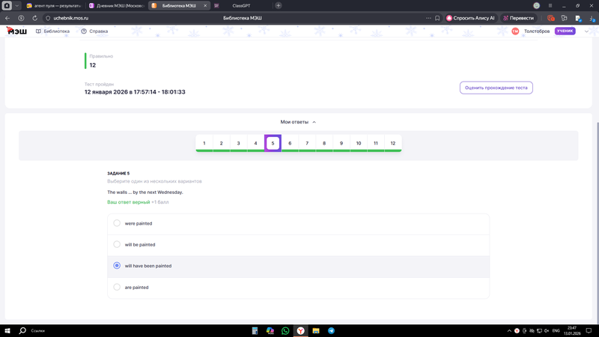This screenshot has height=337, width=599.
Task: Open the Библиотека section in the header
Action: pyautogui.click(x=52, y=31)
